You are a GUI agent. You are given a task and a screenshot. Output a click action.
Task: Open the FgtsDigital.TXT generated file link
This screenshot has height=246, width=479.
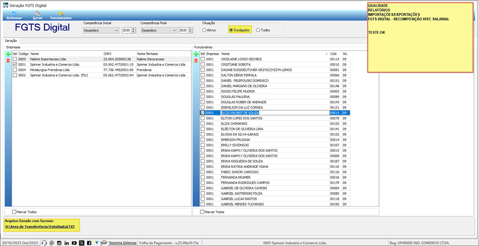pyautogui.click(x=40, y=227)
